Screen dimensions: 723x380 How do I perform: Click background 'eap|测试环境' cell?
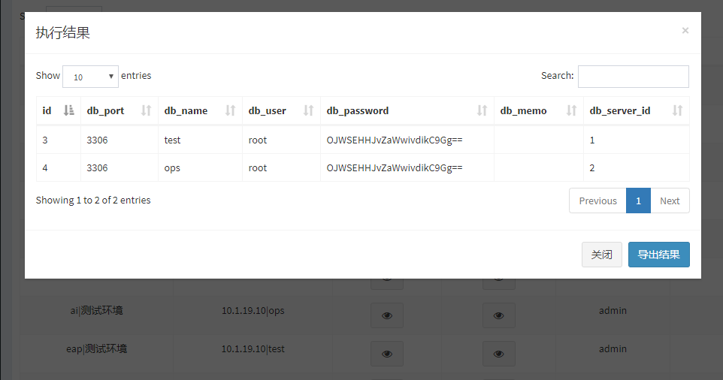point(96,348)
